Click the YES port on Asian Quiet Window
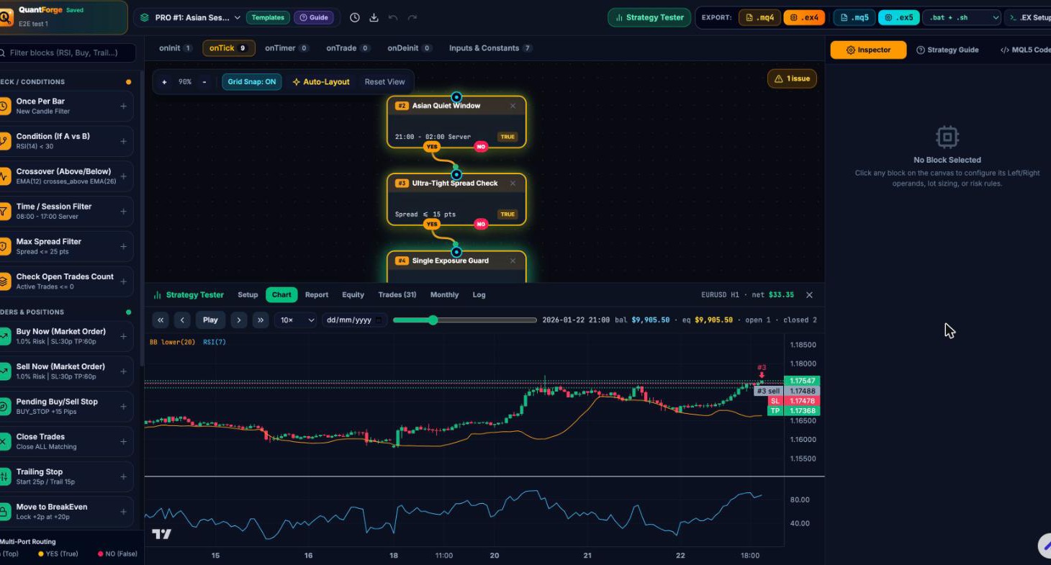The height and width of the screenshot is (565, 1051). click(x=432, y=146)
